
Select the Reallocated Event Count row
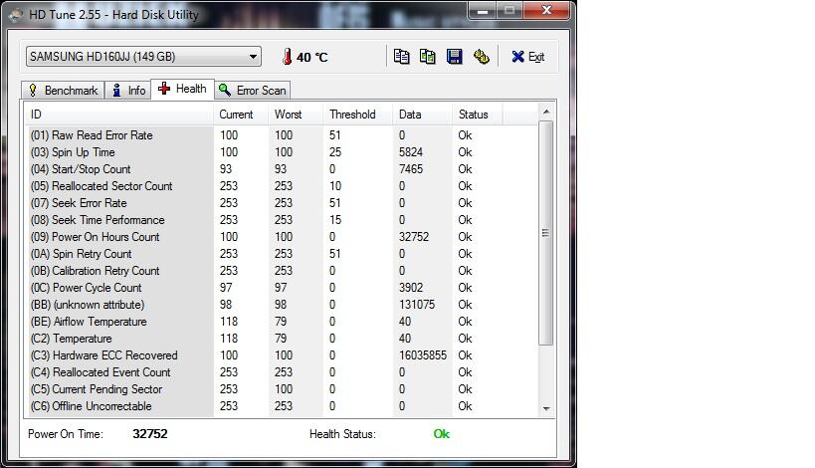coord(281,372)
